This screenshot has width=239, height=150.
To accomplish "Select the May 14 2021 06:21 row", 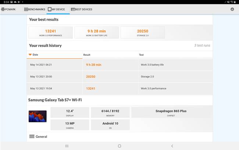I will [x=119, y=65].
